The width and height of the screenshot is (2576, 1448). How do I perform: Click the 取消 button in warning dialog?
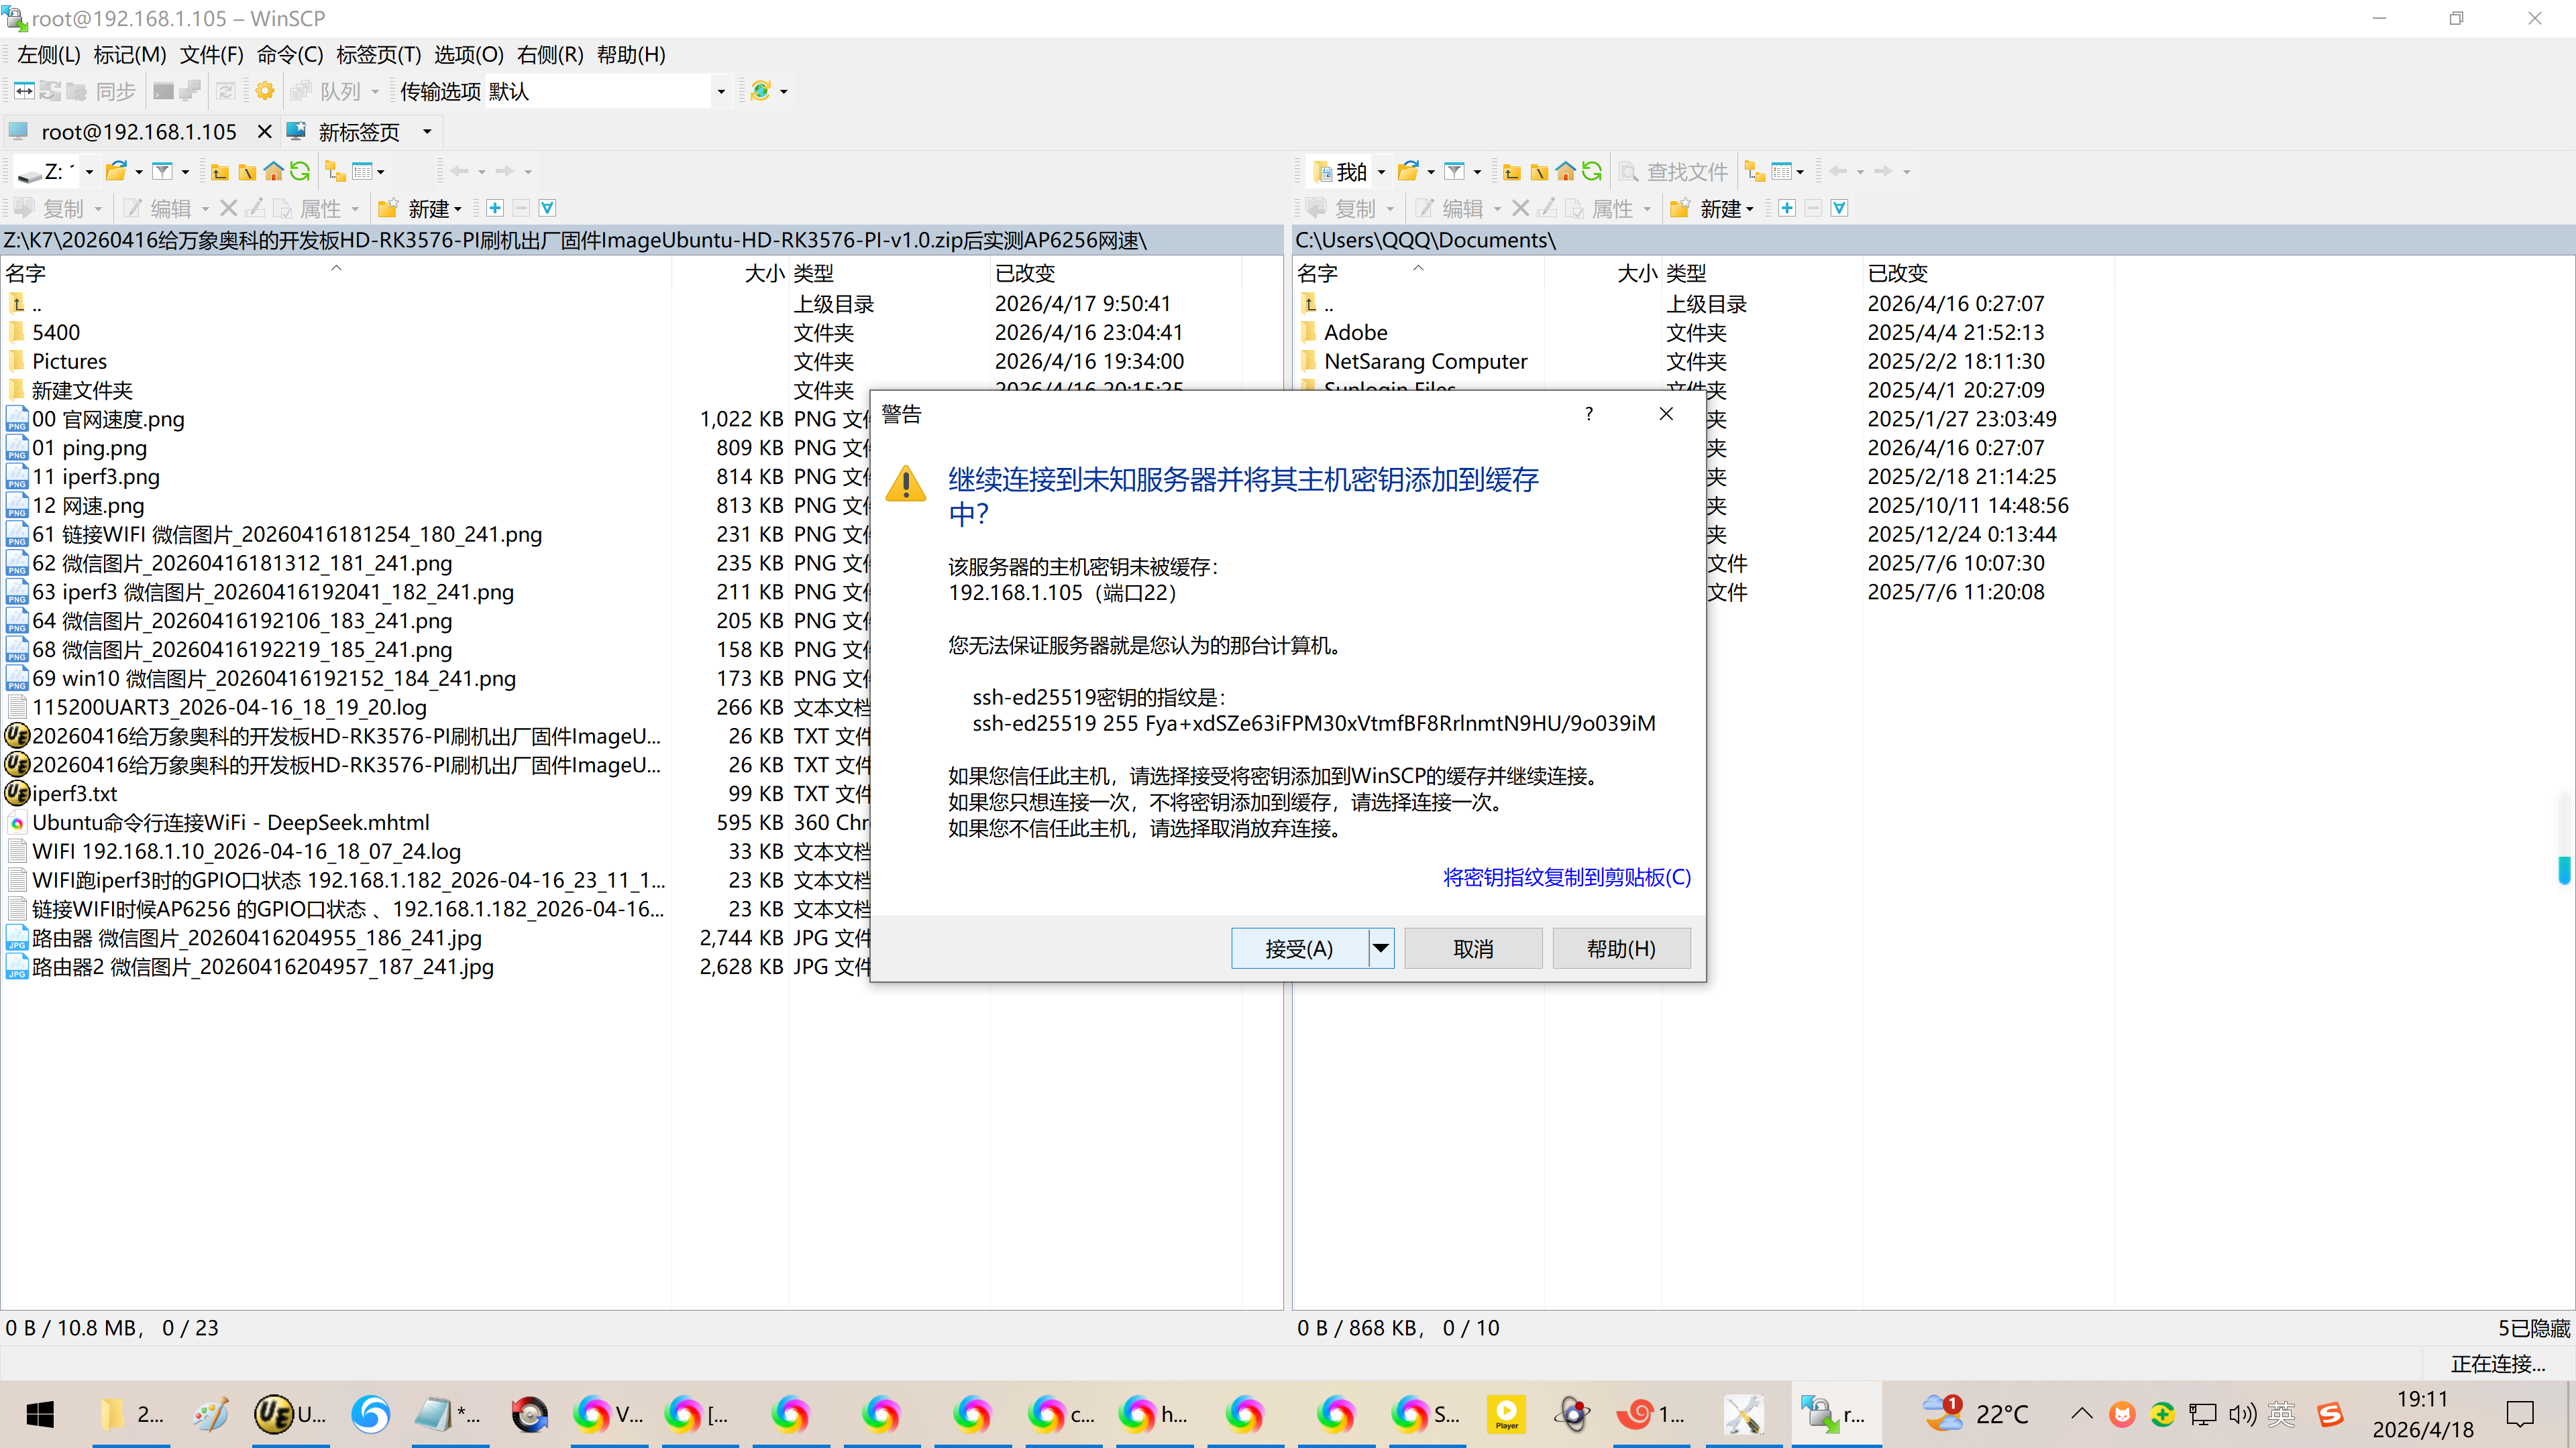[1472, 949]
